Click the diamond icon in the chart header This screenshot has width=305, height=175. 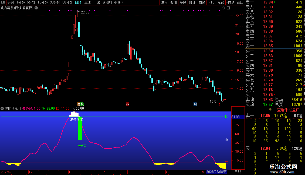(223, 8)
